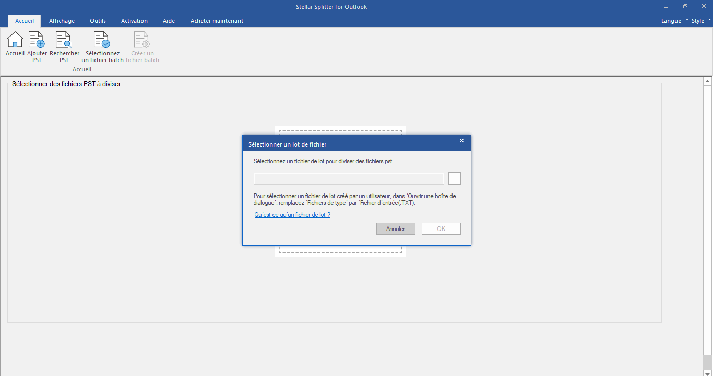Click 'Sélectionnez un fichier de lot pour diviser' text
713x376 pixels.
324,161
